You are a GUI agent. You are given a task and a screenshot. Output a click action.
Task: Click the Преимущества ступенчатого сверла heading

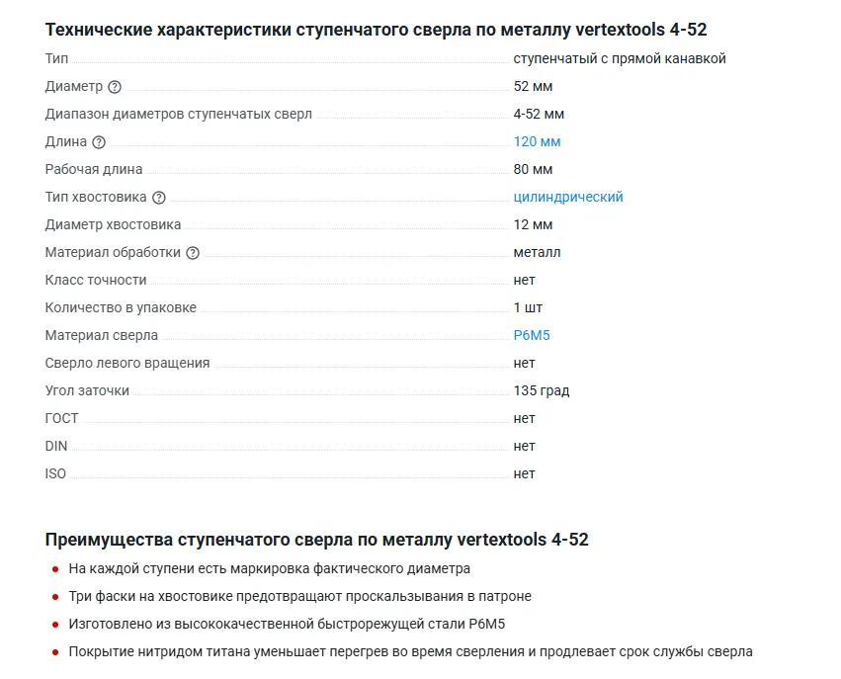[316, 540]
